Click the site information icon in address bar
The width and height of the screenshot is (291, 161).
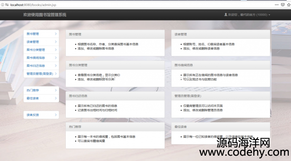point(2,5)
